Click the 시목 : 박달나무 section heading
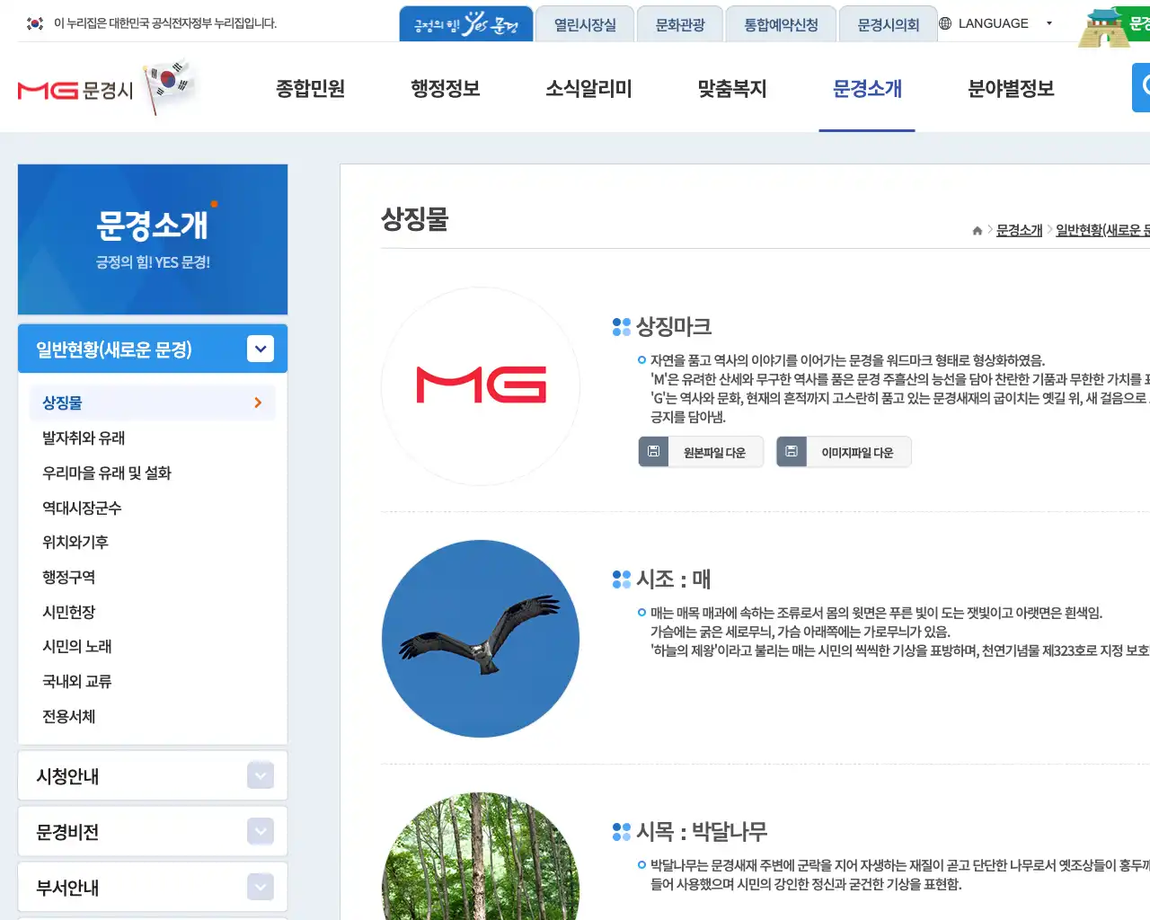 702,831
